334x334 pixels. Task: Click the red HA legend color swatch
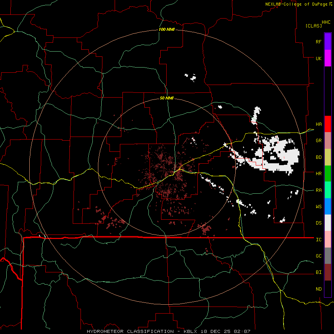[328, 124]
